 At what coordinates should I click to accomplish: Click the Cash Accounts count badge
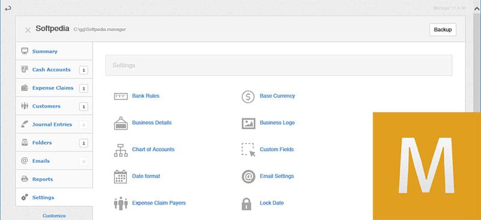[84, 70]
